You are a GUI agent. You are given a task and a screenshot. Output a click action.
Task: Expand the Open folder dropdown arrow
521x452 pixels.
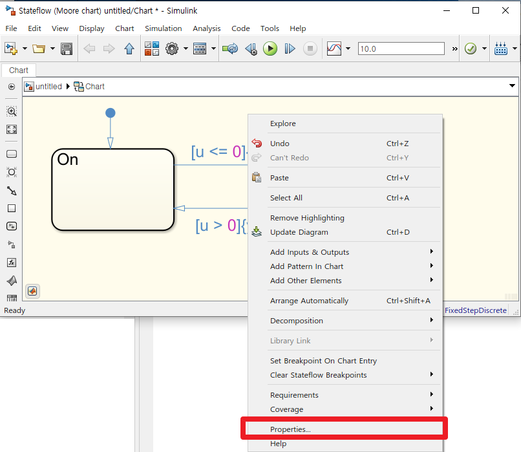tap(52, 49)
